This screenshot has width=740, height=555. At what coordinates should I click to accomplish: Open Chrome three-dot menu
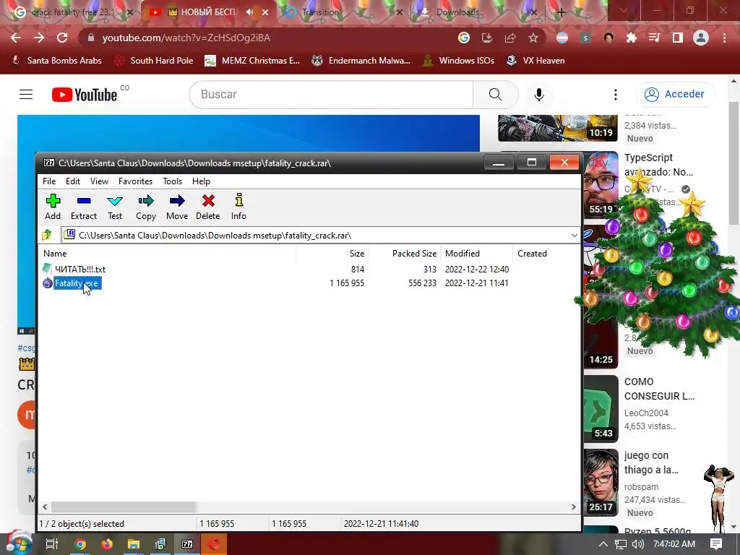tap(724, 38)
